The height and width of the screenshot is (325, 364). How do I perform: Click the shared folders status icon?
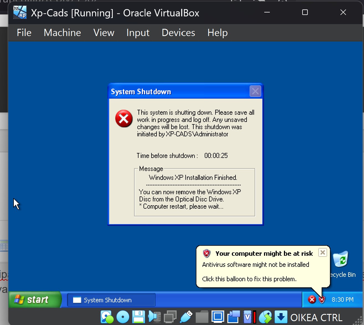202,317
